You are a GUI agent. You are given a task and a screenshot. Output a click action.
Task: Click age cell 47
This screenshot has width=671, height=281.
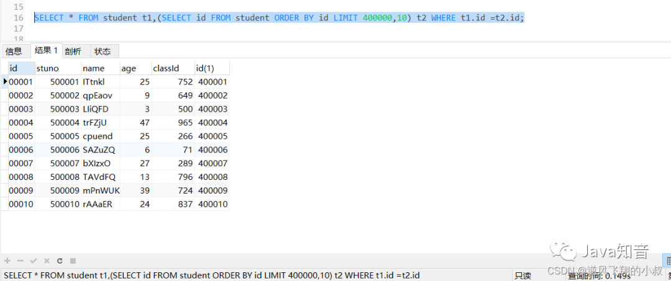point(136,123)
